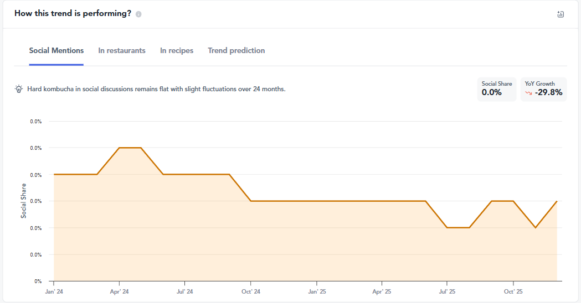The height and width of the screenshot is (303, 581).
Task: Click the line's final data point at right end
Action: coord(557,201)
